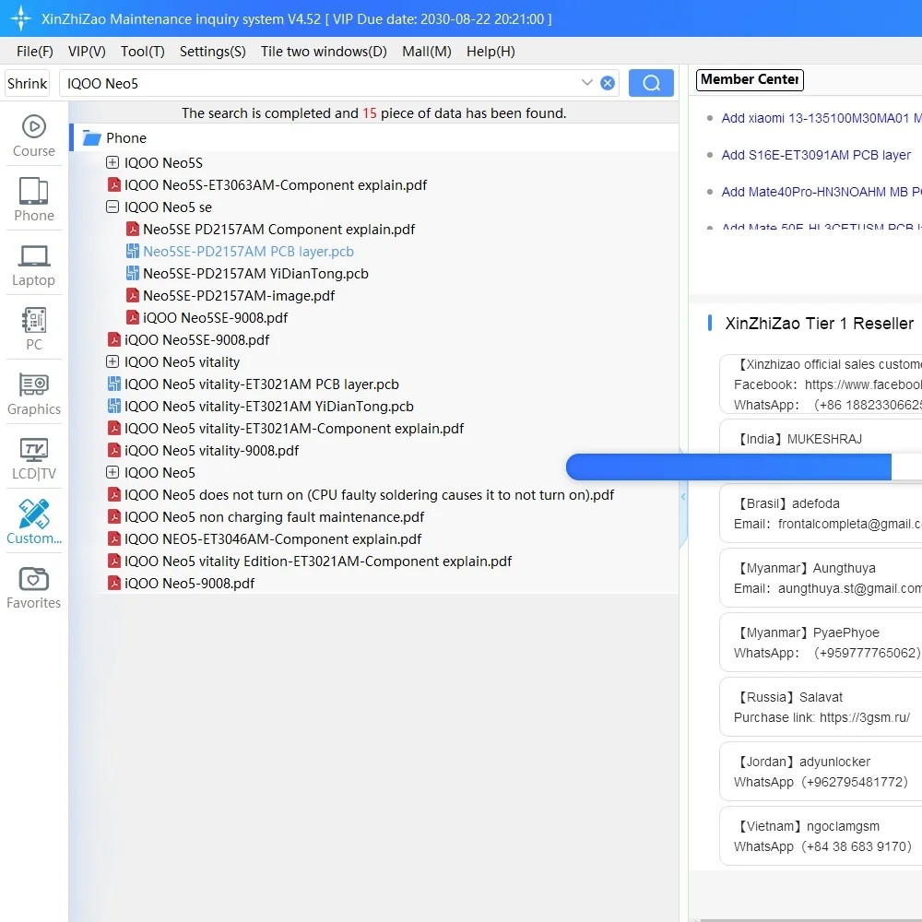Click the PDF icon of IQOO Neo5S-ET3063AM-Component explain
Screen dimensions: 922x922
[x=114, y=184]
